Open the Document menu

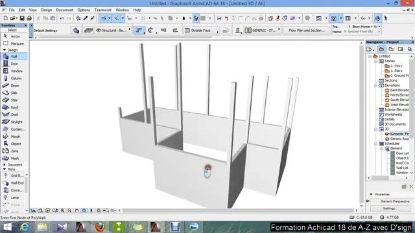[65, 10]
